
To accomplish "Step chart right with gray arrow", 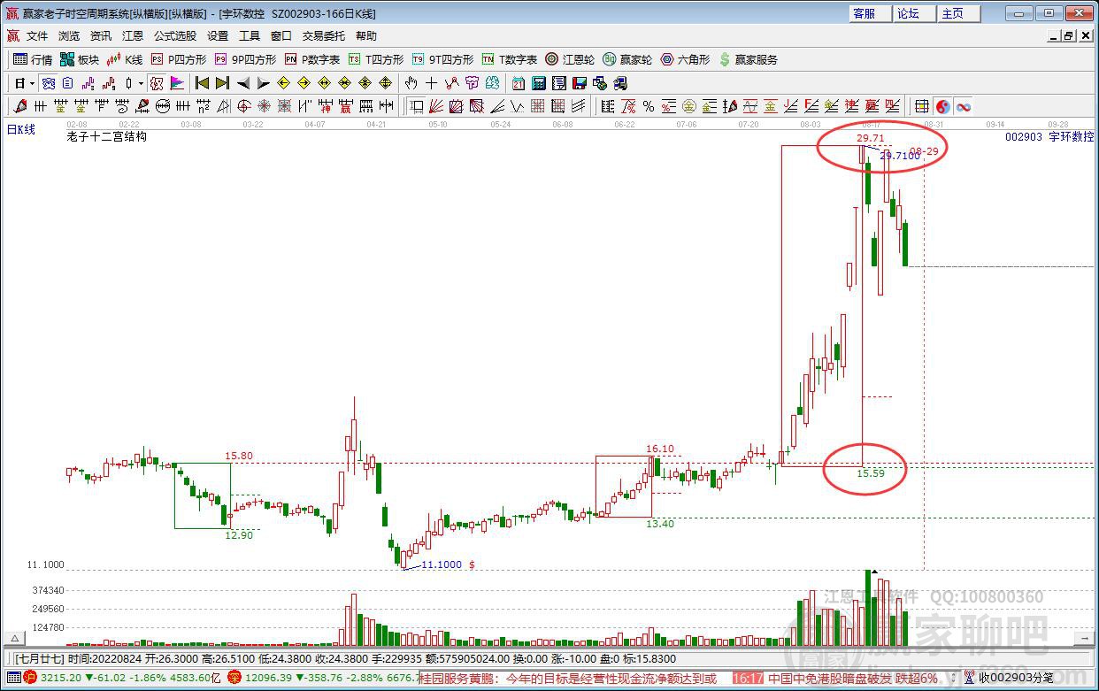I will [264, 83].
